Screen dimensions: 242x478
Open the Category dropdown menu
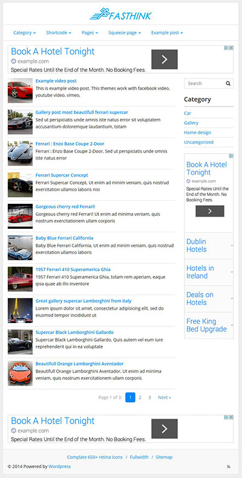coord(24,33)
